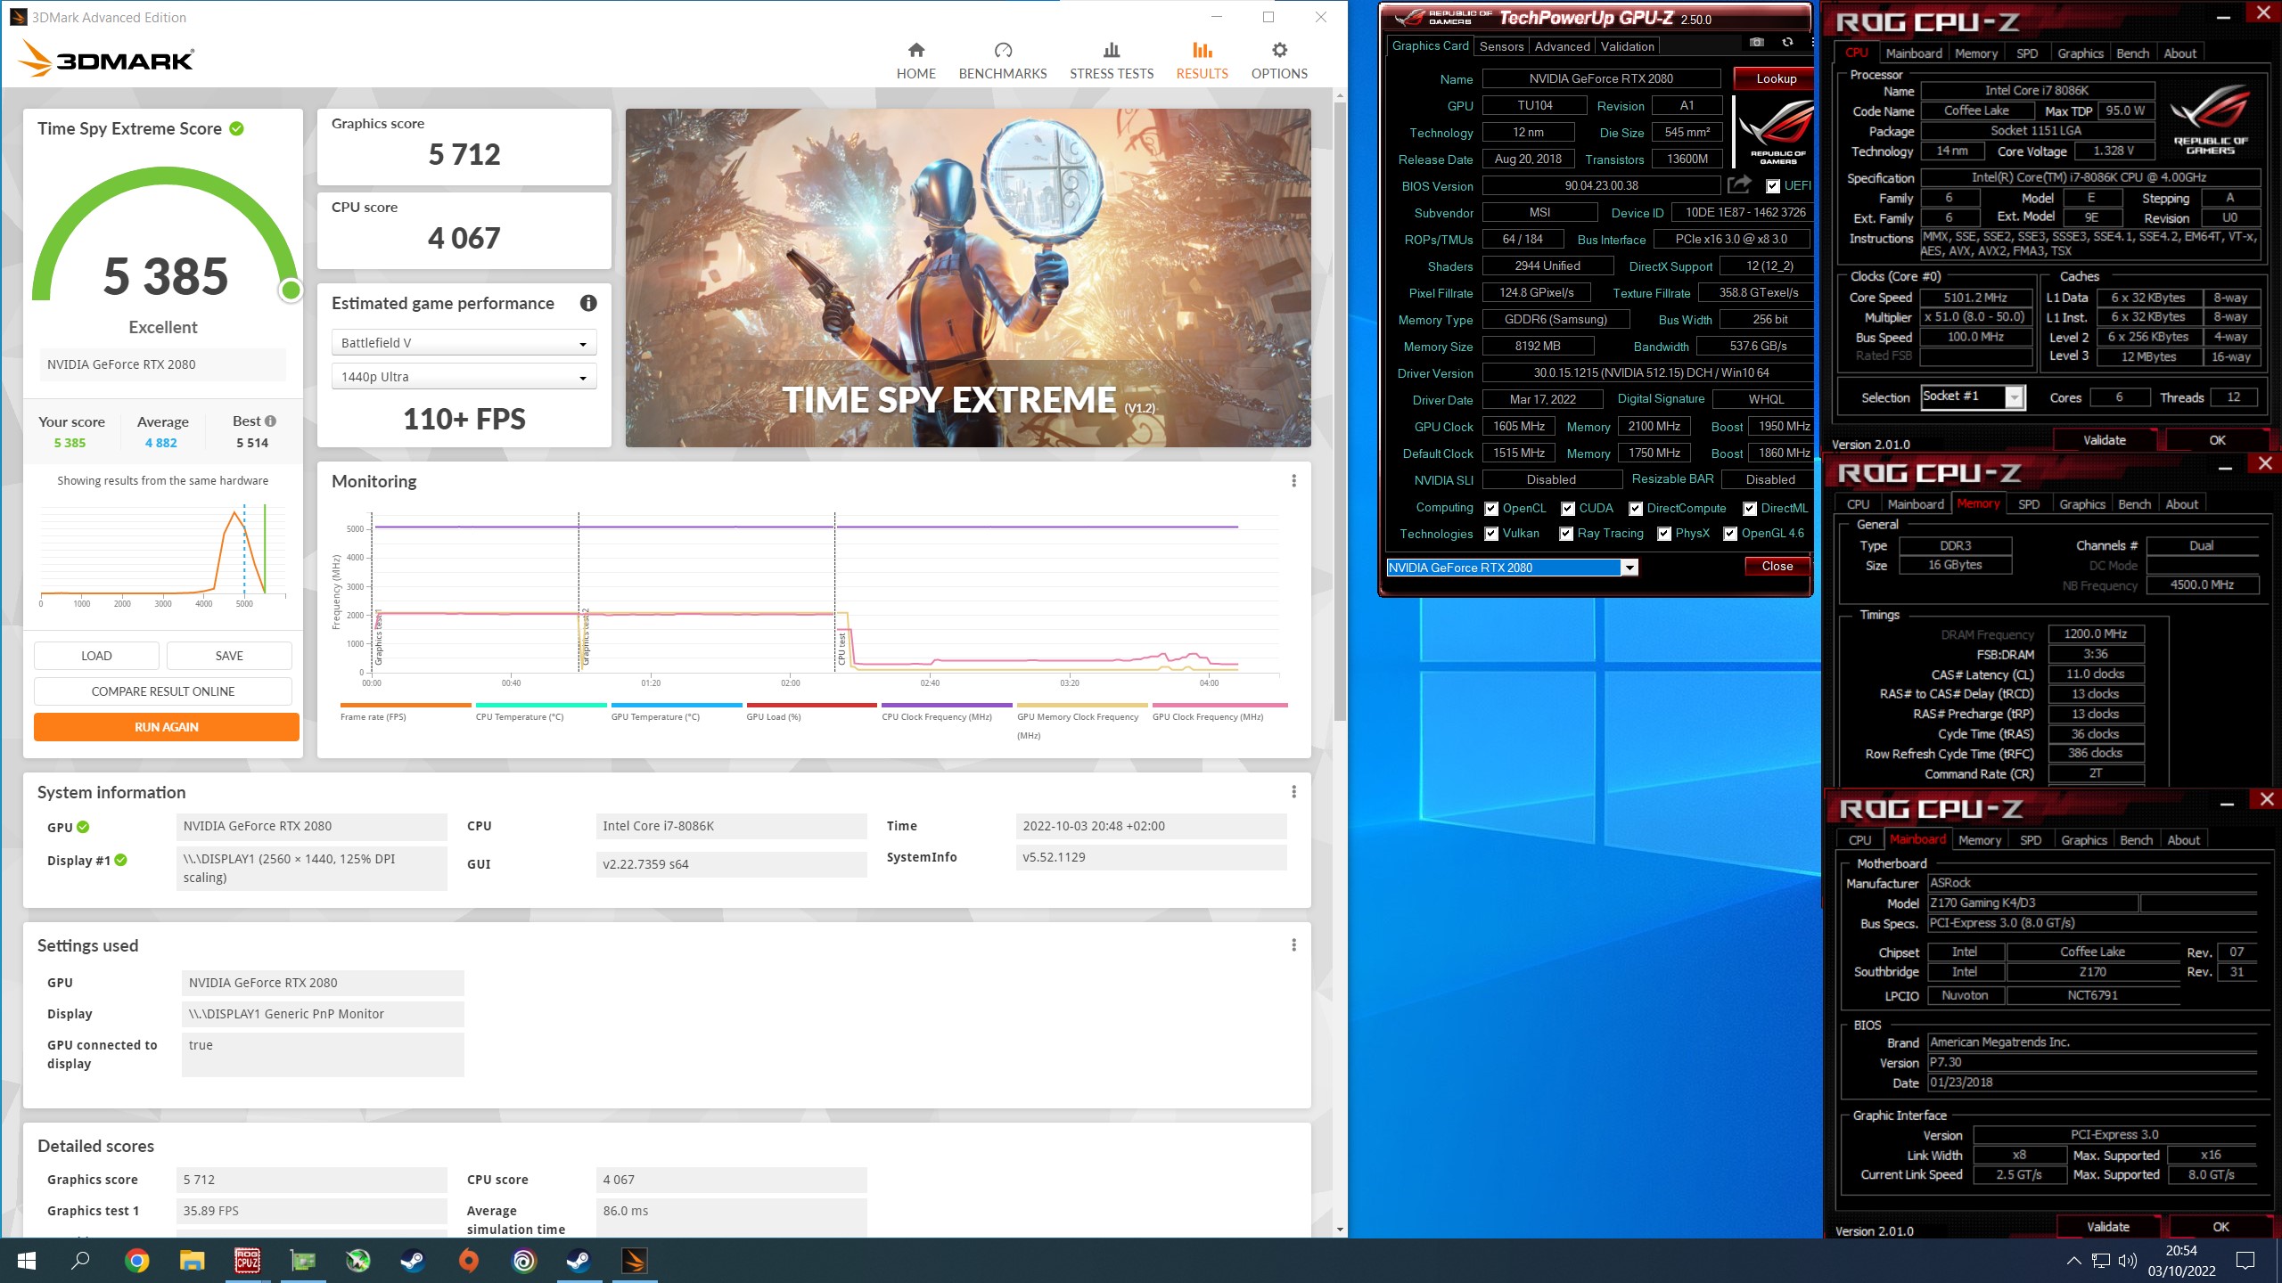The width and height of the screenshot is (2282, 1283).
Task: Open File Explorer from taskbar
Action: coord(192,1261)
